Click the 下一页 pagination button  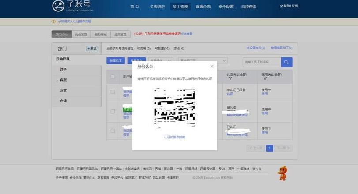tap(283, 148)
